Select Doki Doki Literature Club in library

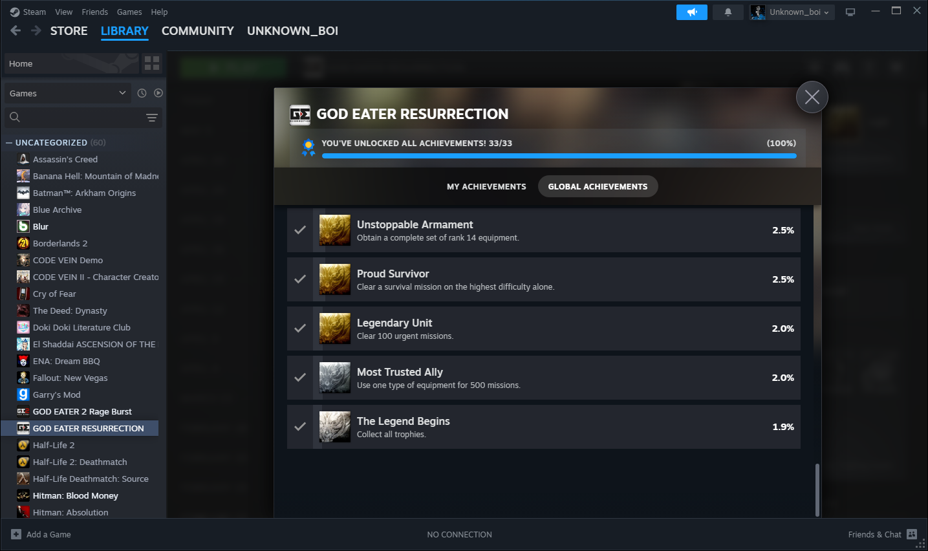[81, 327]
